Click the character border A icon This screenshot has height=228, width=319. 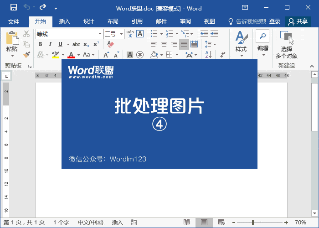pos(140,34)
